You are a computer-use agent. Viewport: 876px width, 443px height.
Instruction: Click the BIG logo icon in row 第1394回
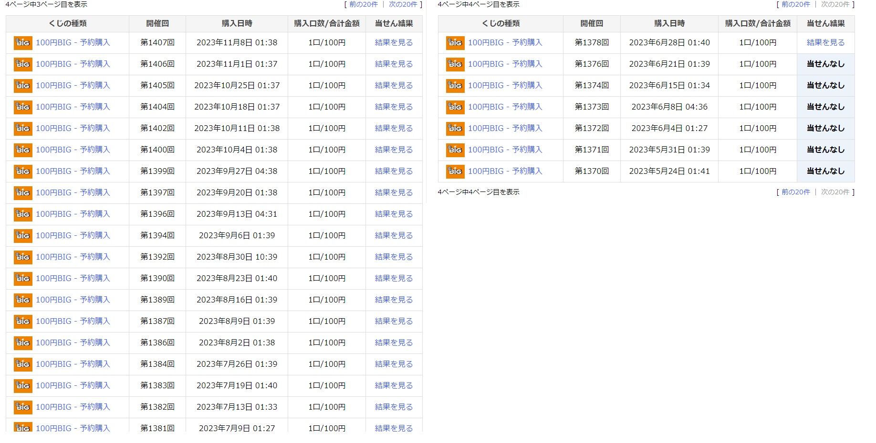23,236
